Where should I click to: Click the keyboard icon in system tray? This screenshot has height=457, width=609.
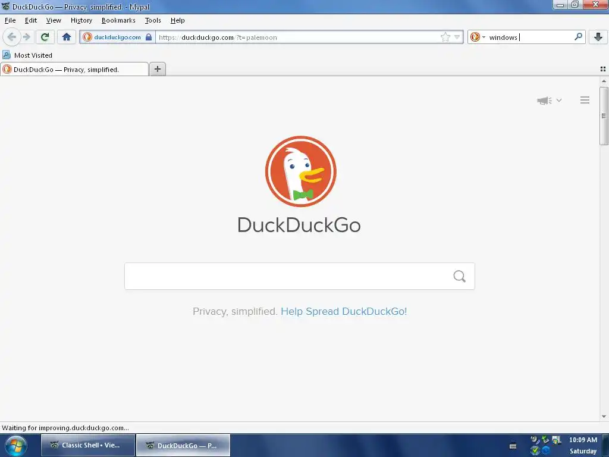pos(513,446)
